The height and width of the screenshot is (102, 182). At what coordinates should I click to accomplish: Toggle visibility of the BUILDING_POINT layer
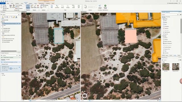3,28
